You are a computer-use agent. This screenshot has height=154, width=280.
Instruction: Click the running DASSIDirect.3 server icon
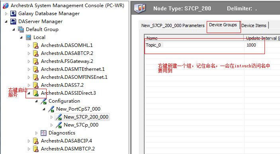tap(36, 93)
